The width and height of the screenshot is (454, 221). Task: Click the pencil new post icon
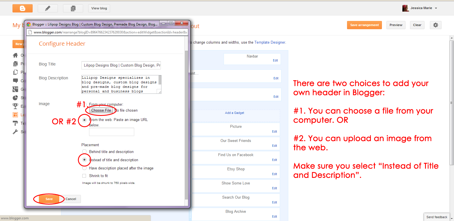click(48, 8)
